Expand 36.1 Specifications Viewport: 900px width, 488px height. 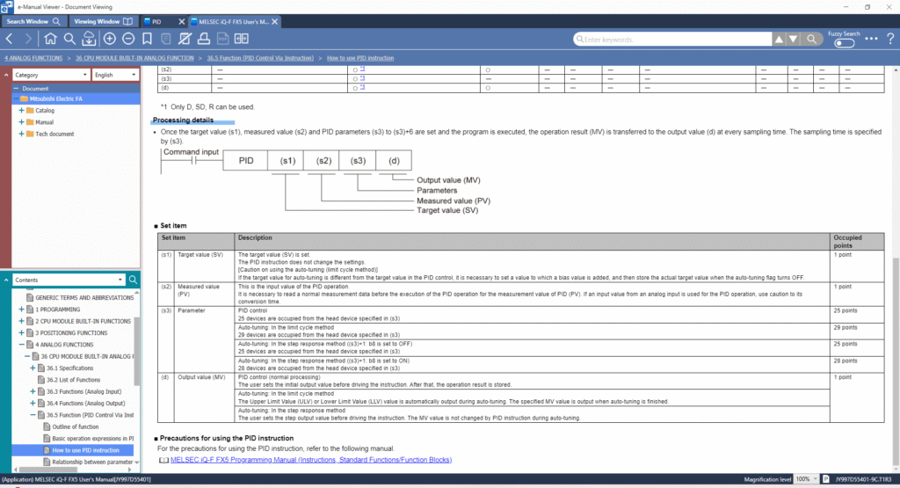click(33, 368)
